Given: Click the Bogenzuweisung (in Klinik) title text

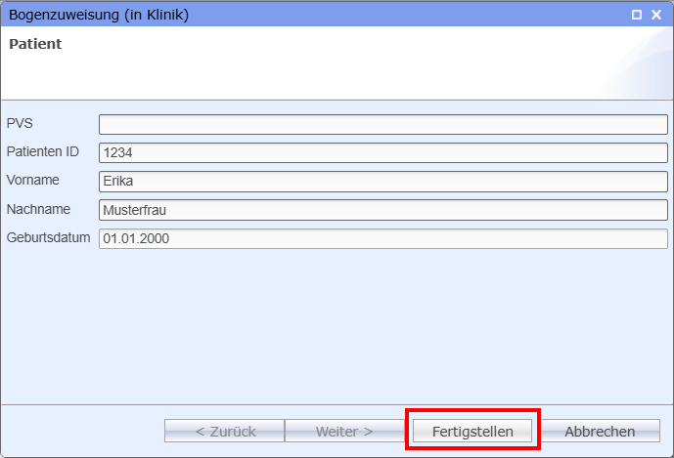Looking at the screenshot, I should [x=99, y=15].
